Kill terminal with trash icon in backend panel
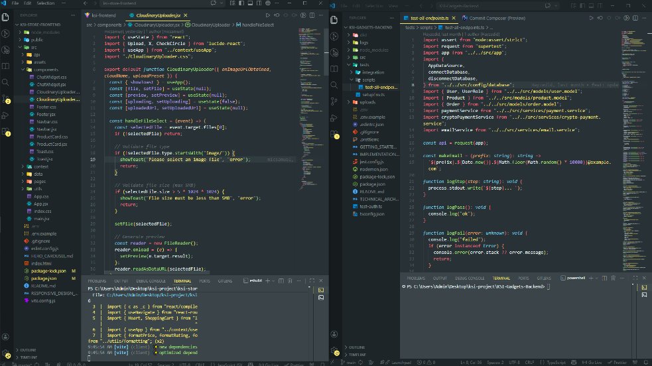This screenshot has width=652, height=366. point(614,278)
